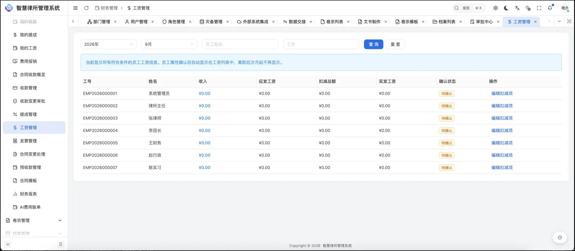This screenshot has width=575, height=251.
Task: Maximize content area icon beside tabs
Action: pos(569,22)
